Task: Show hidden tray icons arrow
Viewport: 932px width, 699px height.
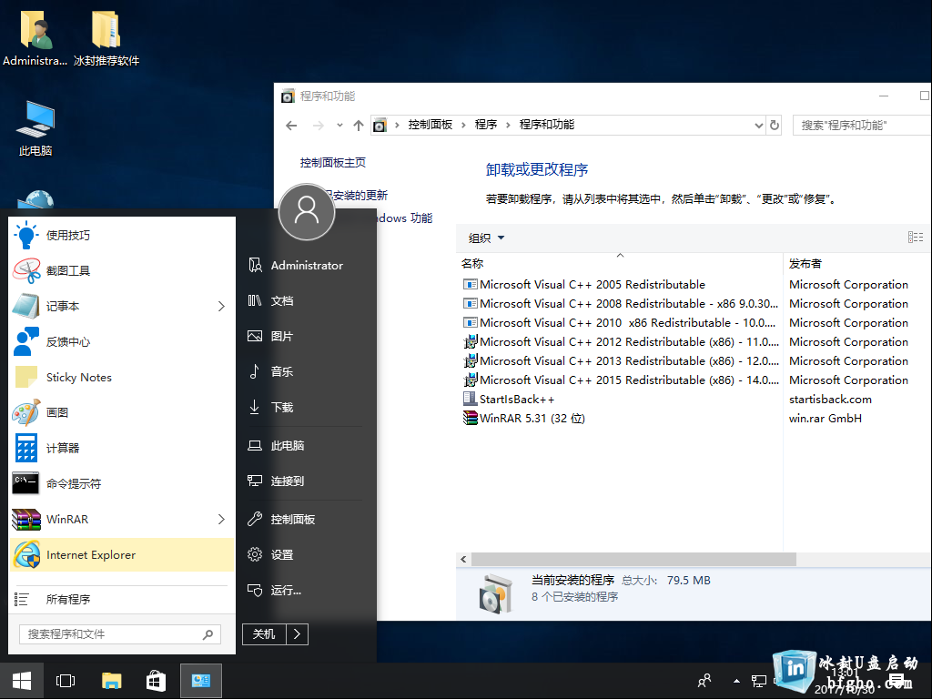Action: pyautogui.click(x=736, y=681)
